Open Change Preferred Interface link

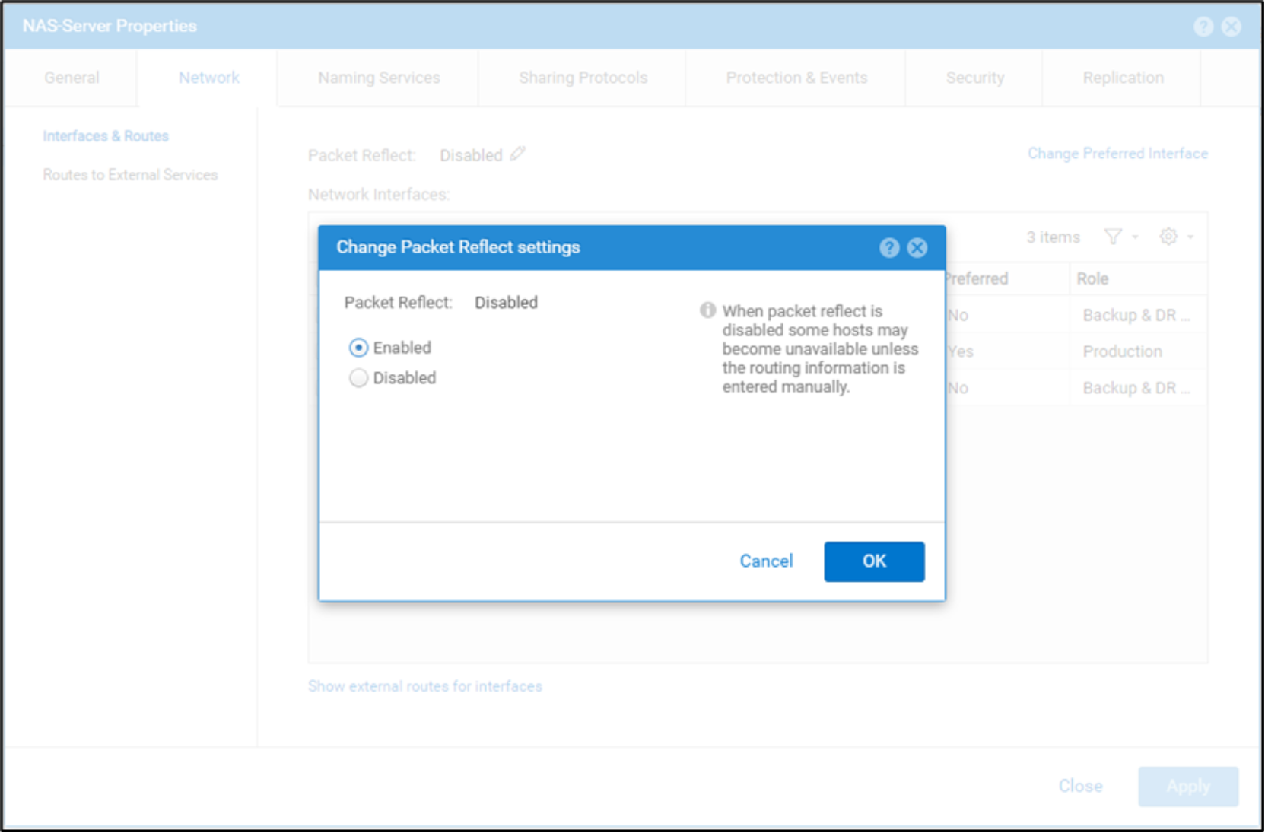pos(1117,154)
